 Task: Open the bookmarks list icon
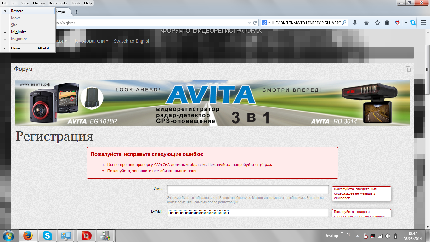click(387, 23)
